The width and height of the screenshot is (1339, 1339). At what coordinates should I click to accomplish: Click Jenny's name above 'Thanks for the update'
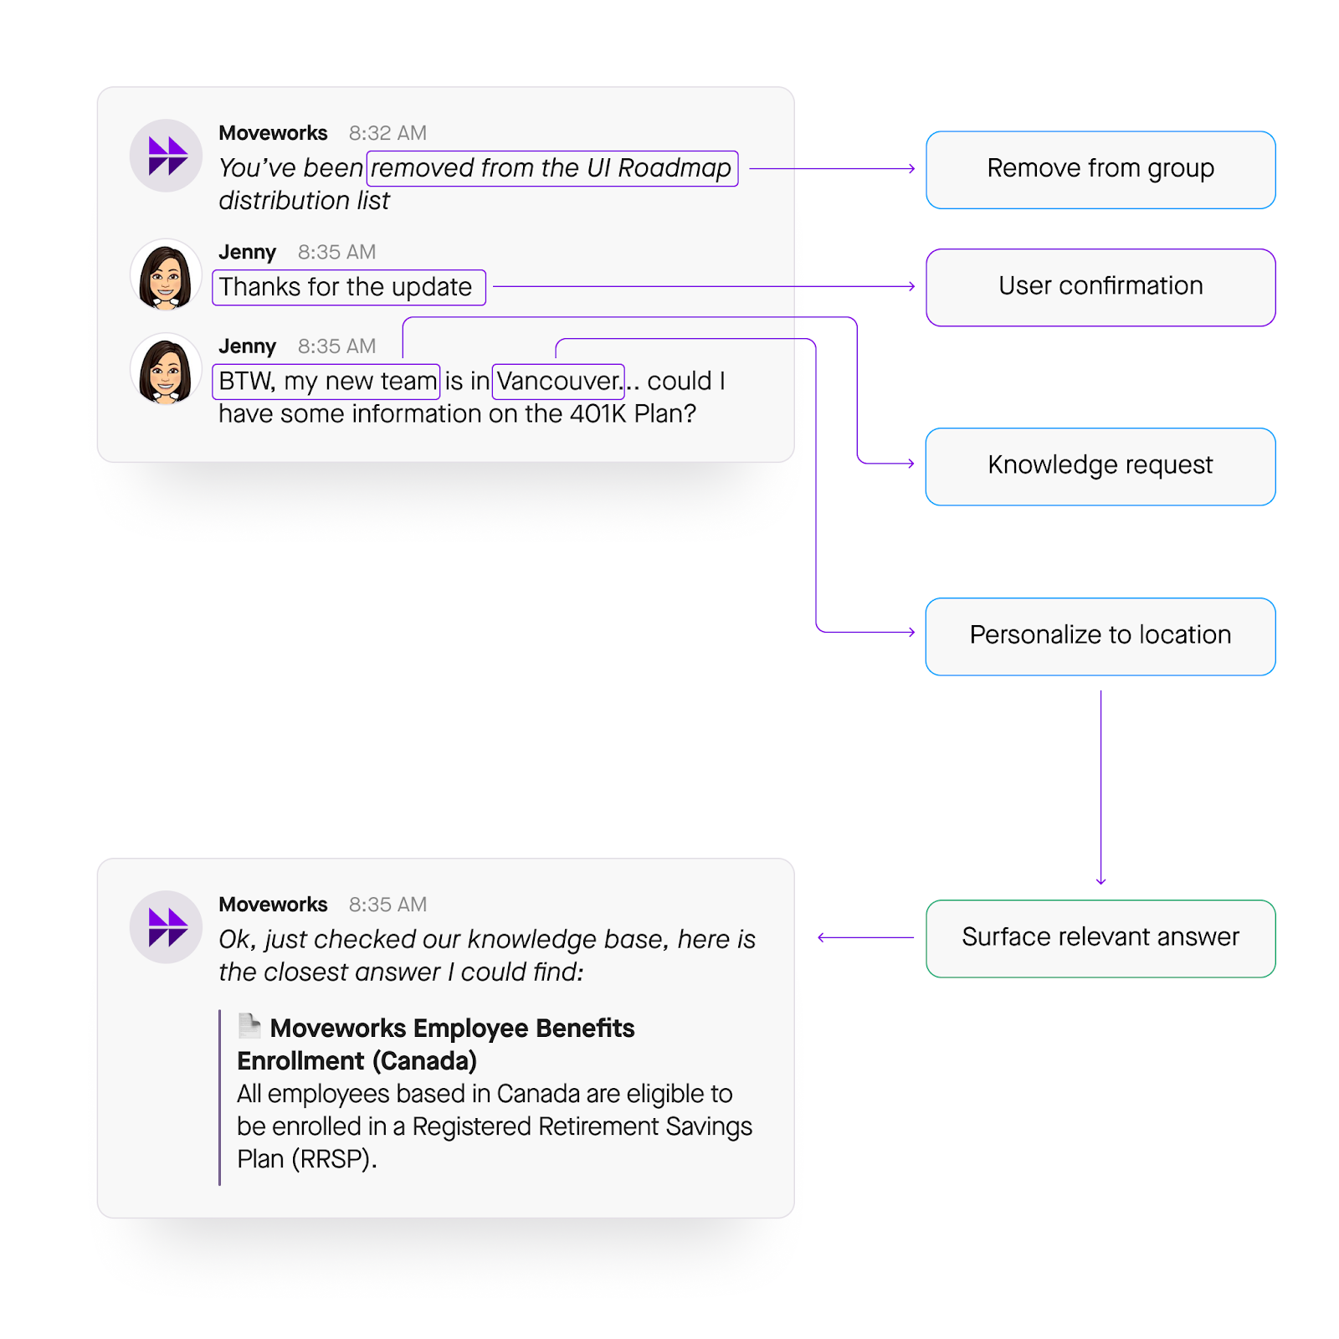(x=247, y=253)
